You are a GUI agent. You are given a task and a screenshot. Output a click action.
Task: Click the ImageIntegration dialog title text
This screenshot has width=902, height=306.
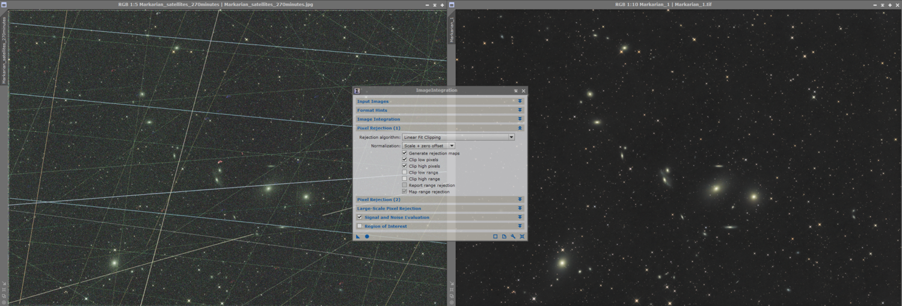[x=437, y=91]
